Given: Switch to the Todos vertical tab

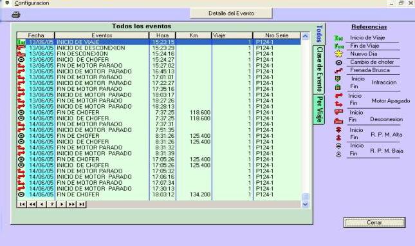Looking at the screenshot, I should pos(319,34).
